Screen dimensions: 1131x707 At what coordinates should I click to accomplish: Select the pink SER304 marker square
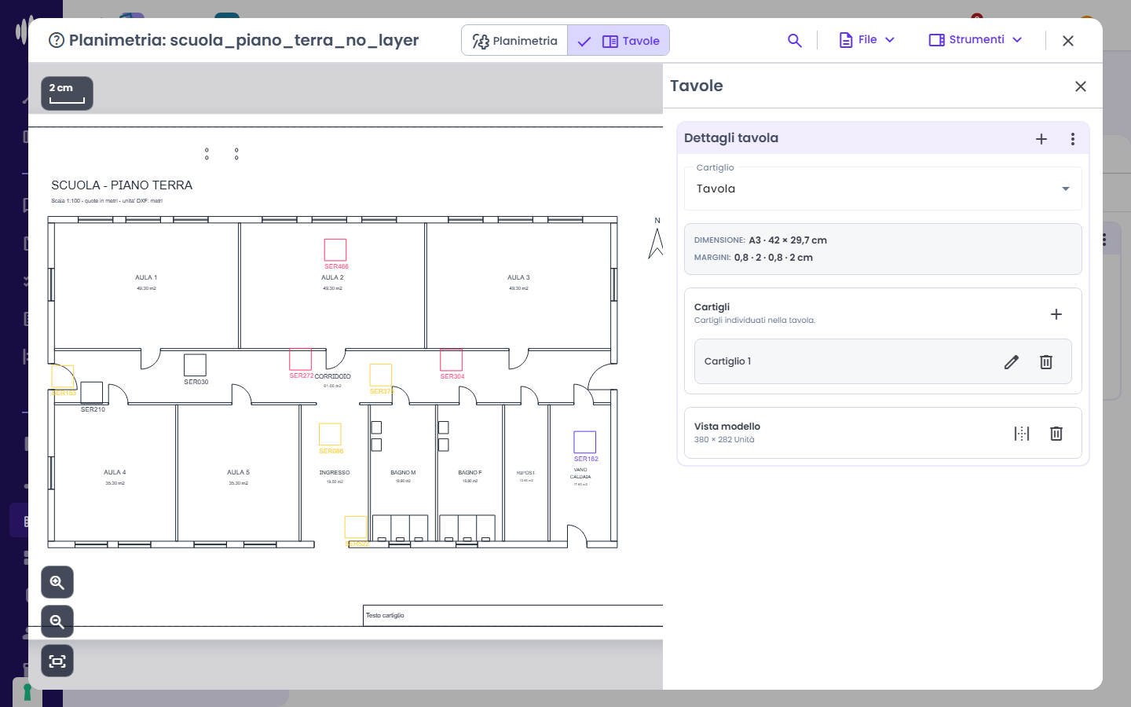click(x=451, y=360)
